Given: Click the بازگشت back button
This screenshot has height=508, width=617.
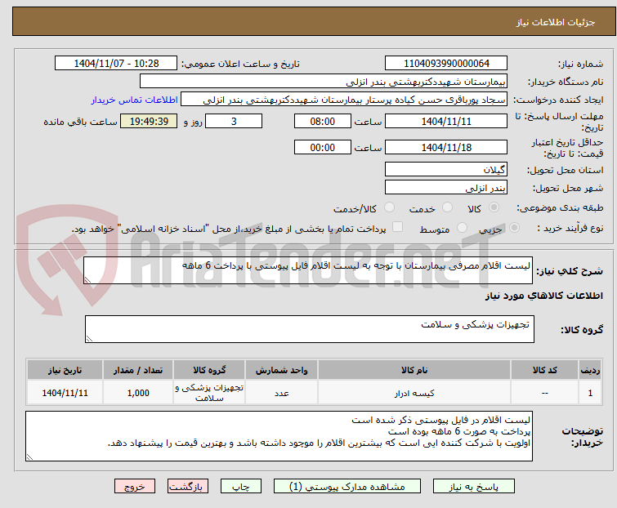Looking at the screenshot, I should [x=188, y=487].
